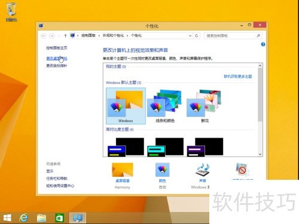Minimize the 个性化 window

(x=242, y=25)
